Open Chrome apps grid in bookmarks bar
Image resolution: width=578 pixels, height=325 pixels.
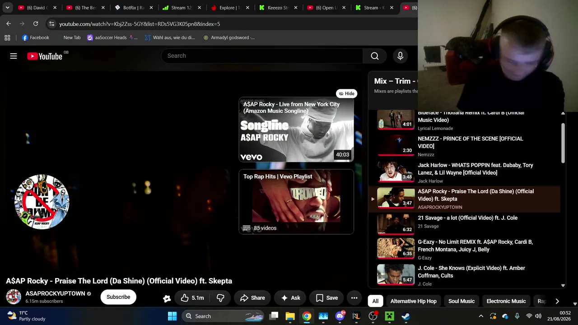7,37
